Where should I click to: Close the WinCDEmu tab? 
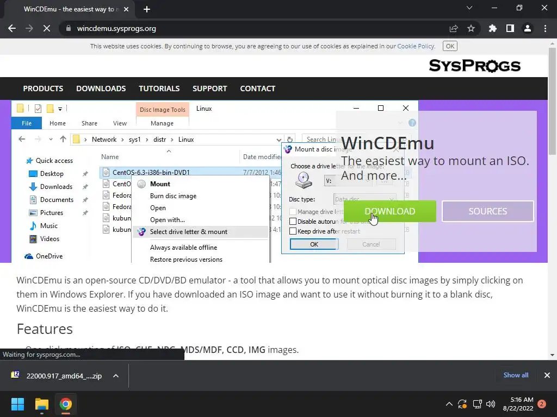click(x=126, y=9)
